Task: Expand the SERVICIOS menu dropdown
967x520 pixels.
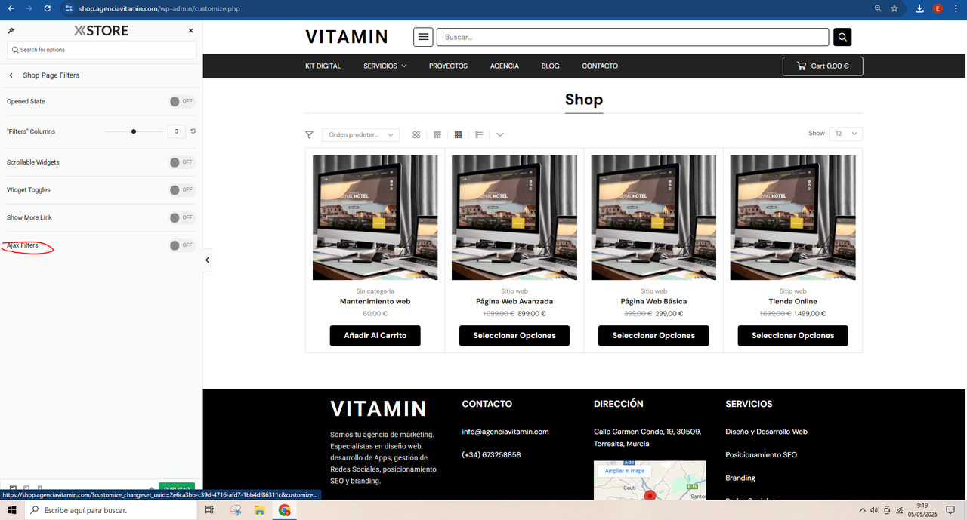Action: tap(385, 66)
